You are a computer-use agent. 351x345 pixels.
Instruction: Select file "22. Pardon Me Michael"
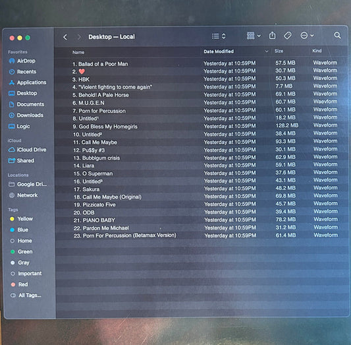101,228
